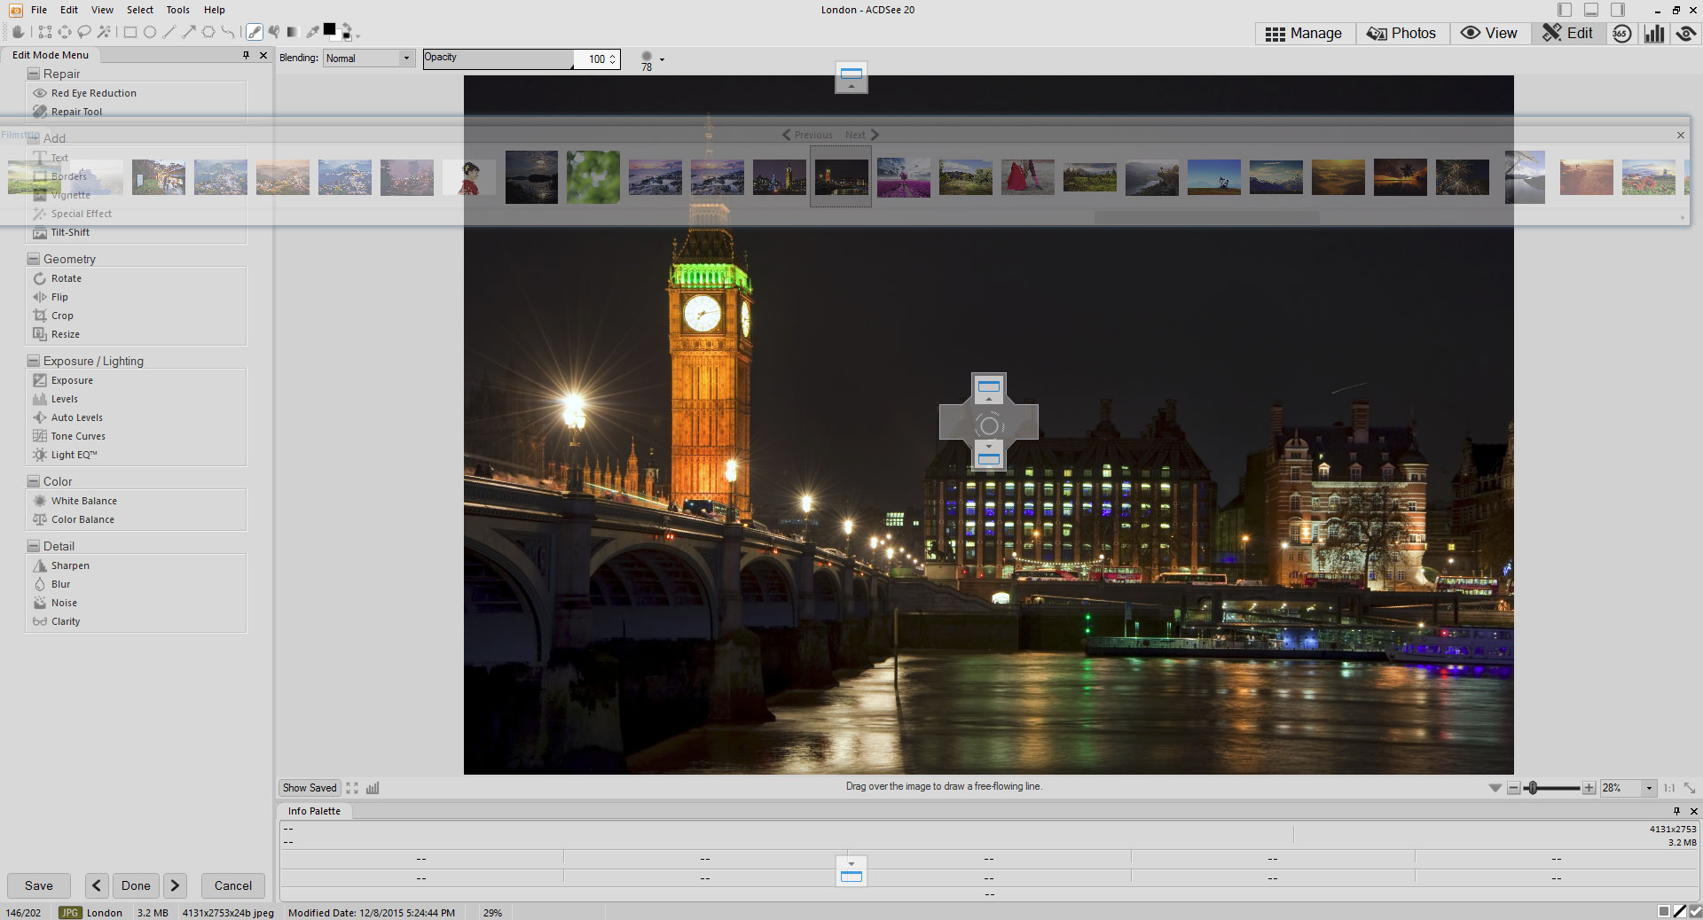Image resolution: width=1703 pixels, height=920 pixels.
Task: Activate the Eyedropper color picker
Action: coord(312,32)
